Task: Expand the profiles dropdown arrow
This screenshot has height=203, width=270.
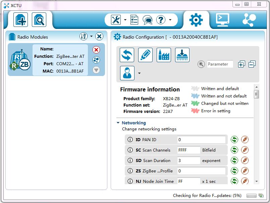Action: point(139,73)
